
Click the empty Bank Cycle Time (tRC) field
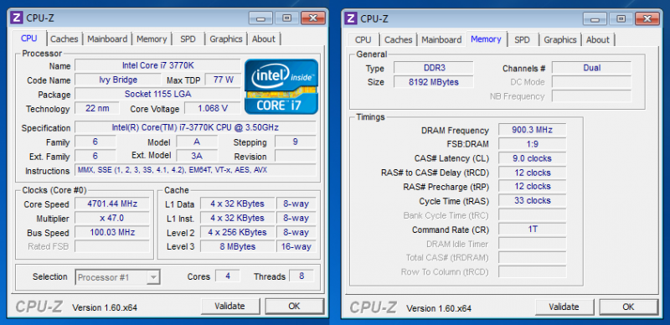click(x=532, y=214)
